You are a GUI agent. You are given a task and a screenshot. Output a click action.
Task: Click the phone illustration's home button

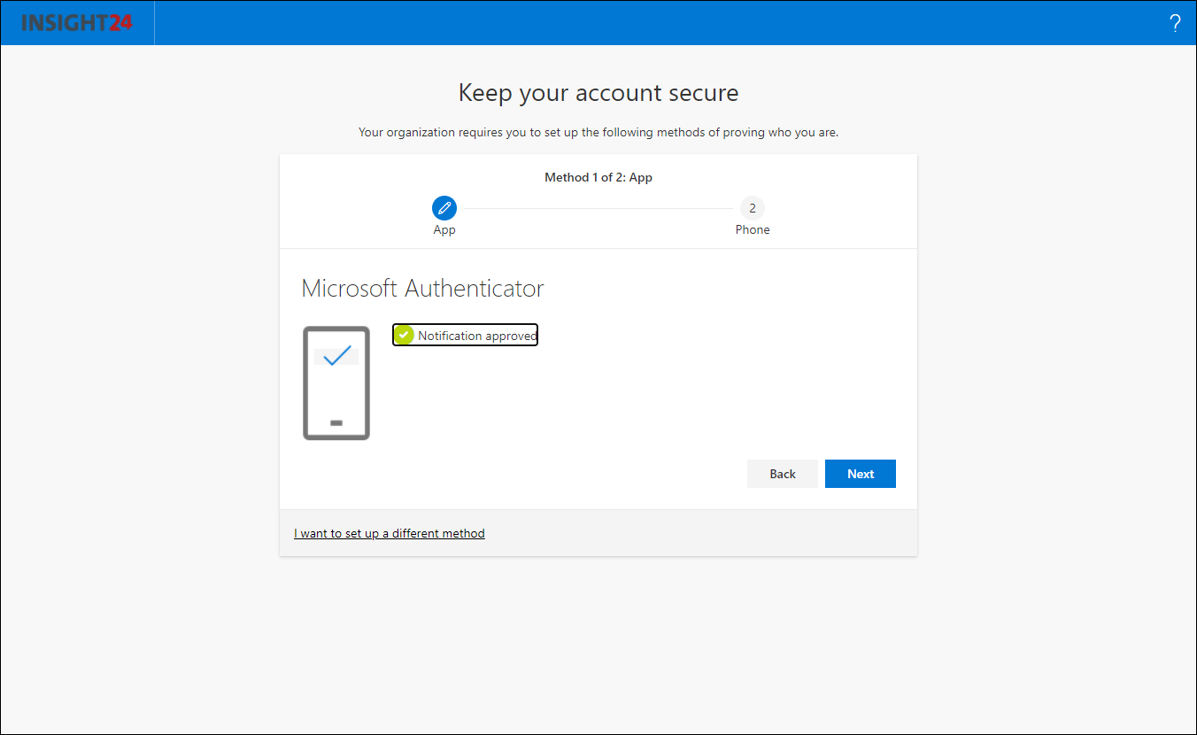pyautogui.click(x=336, y=423)
